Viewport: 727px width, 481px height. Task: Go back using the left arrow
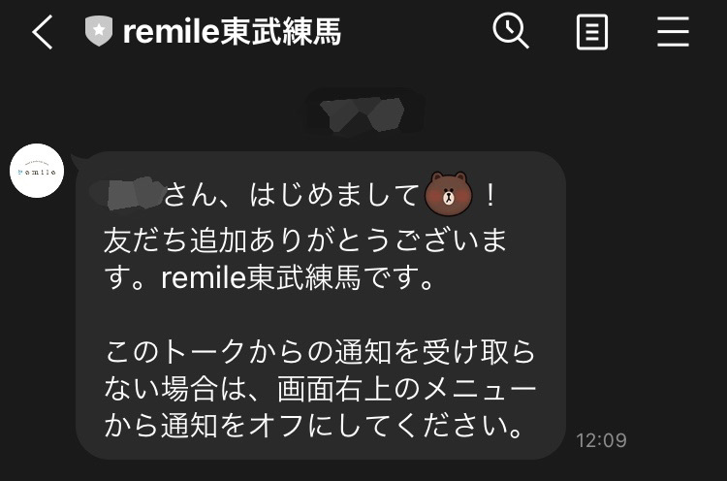(x=43, y=32)
